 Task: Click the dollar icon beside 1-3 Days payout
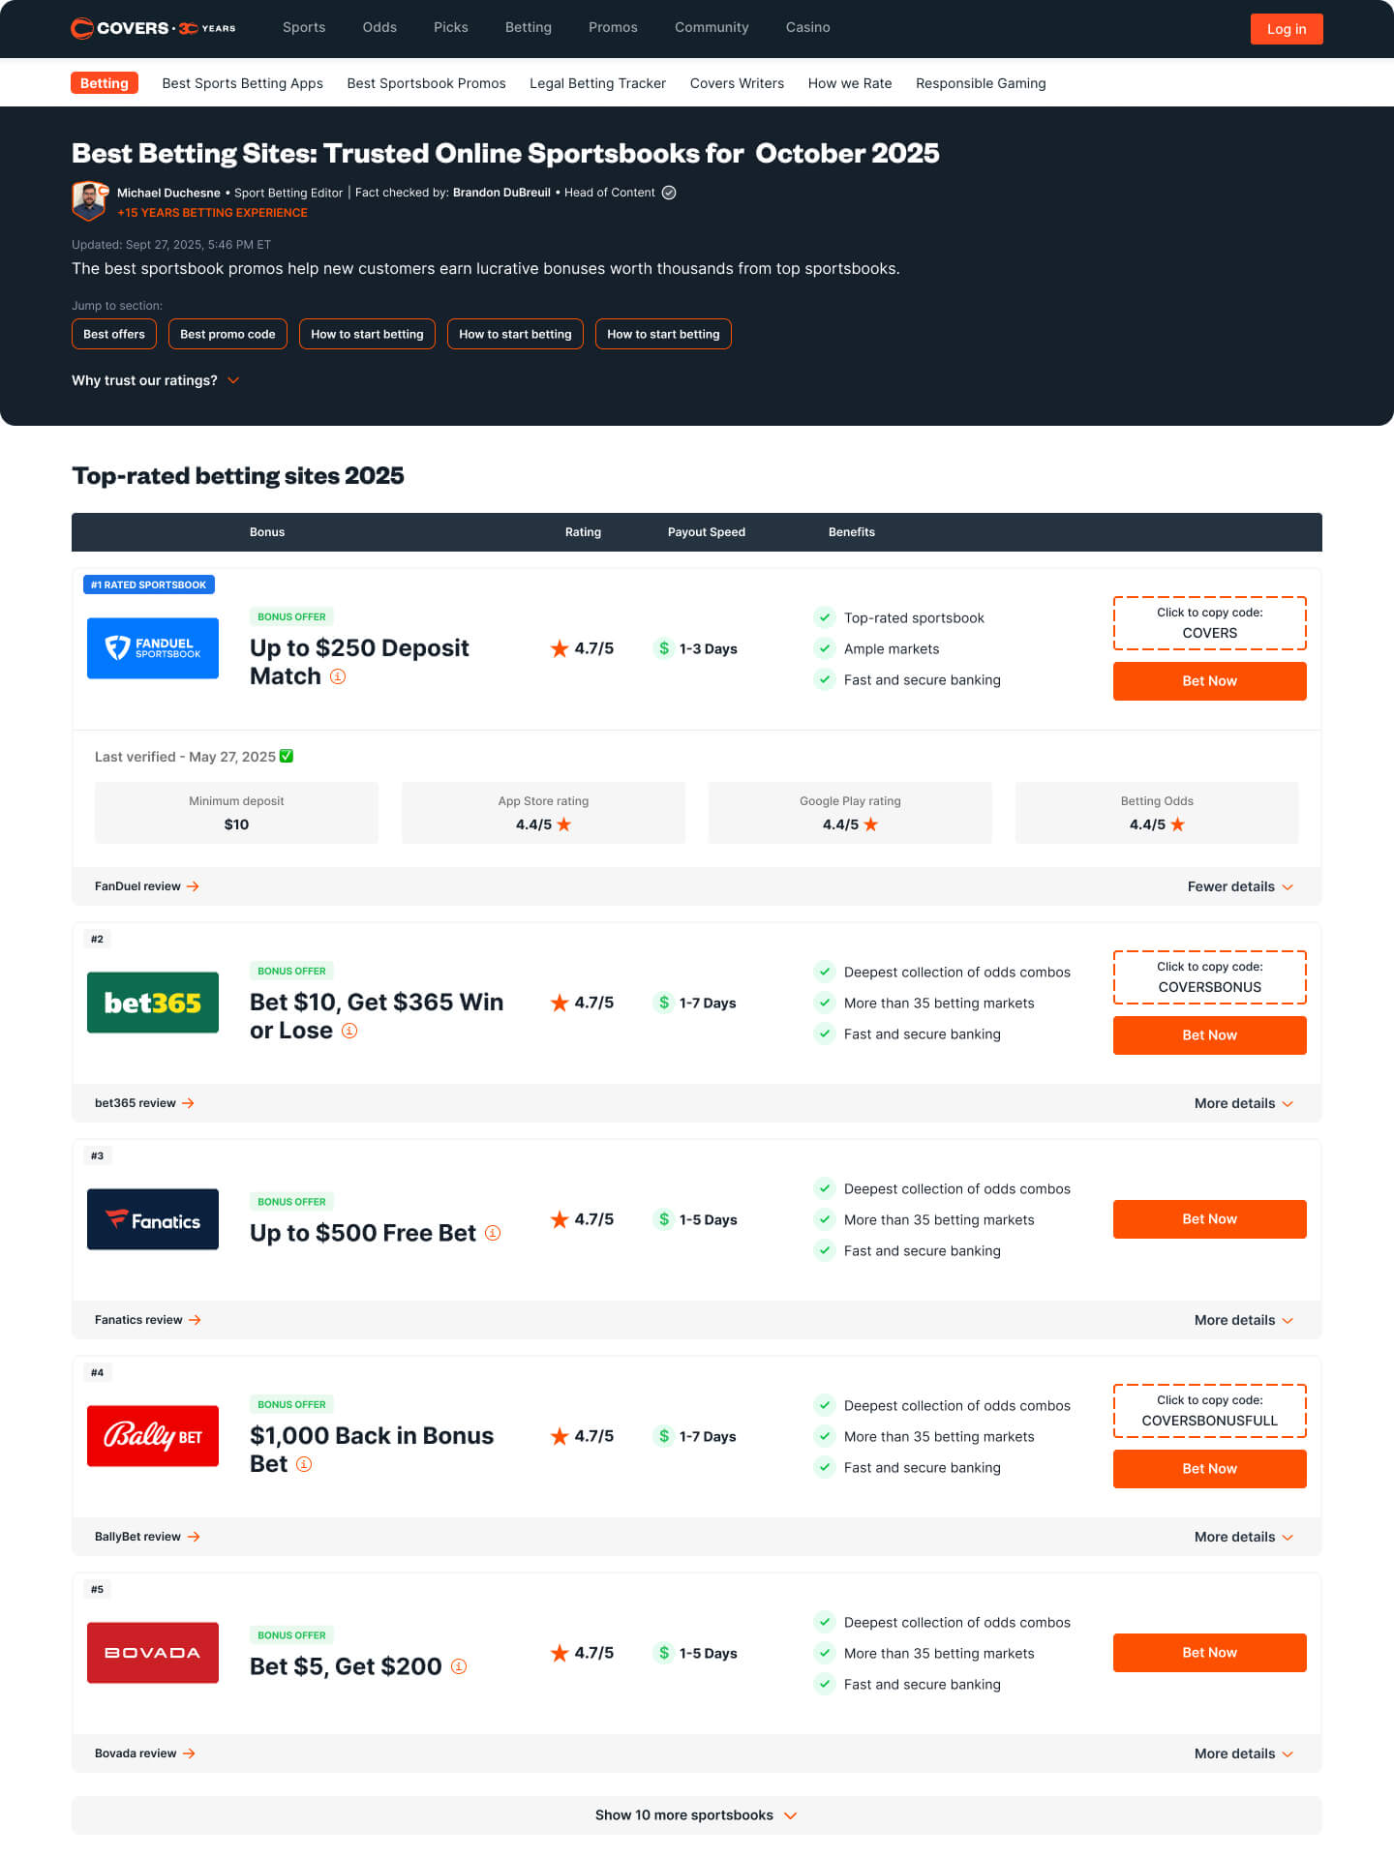pos(664,648)
